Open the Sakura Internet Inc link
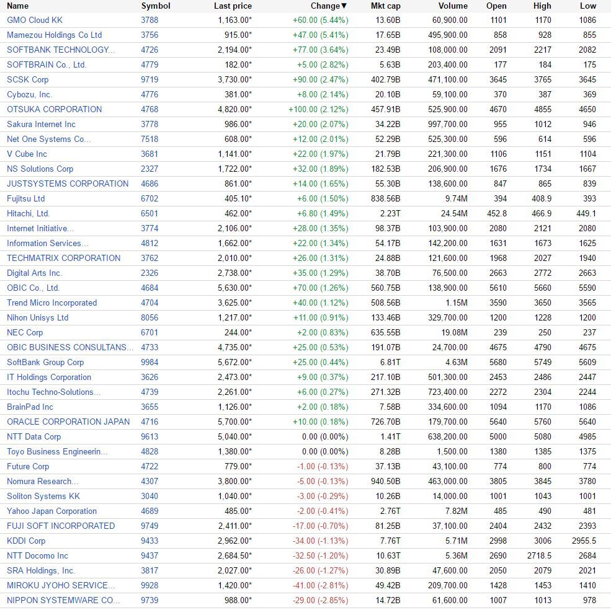 click(x=41, y=124)
